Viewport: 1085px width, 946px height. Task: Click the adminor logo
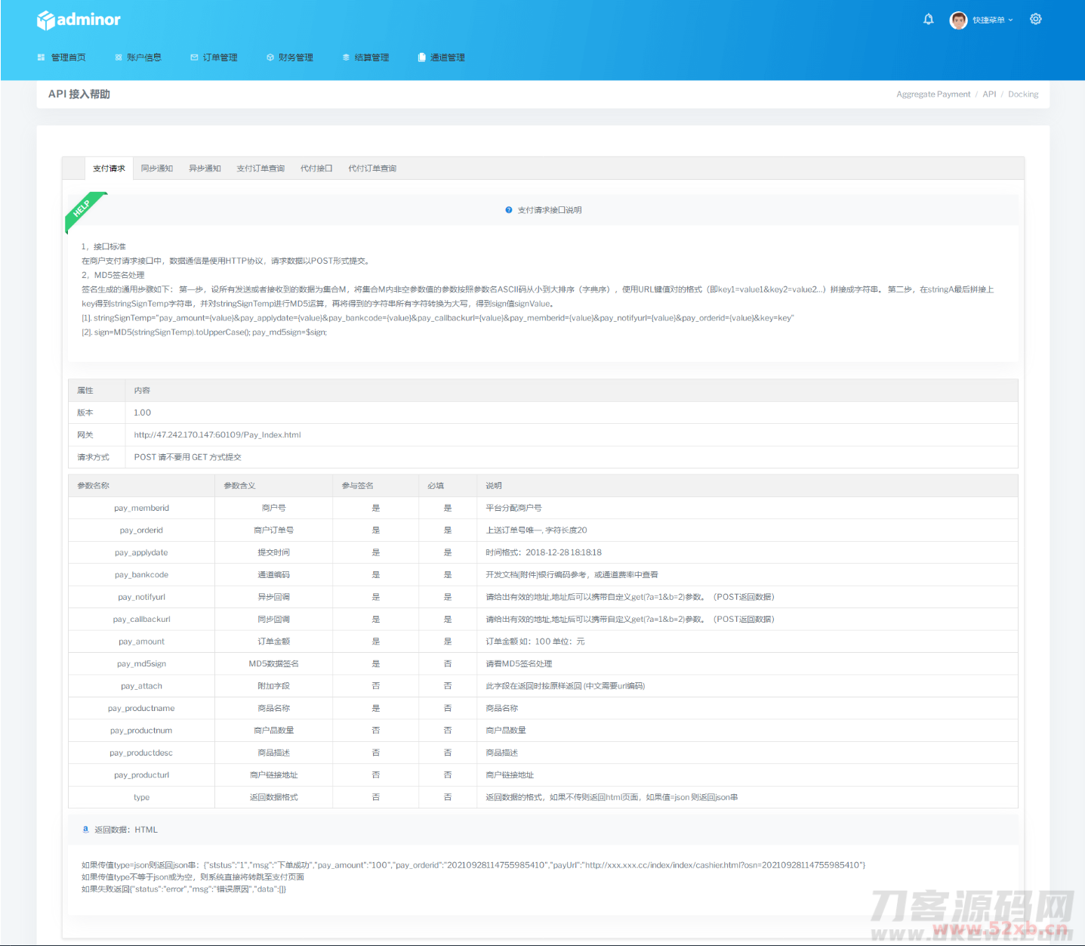(79, 20)
